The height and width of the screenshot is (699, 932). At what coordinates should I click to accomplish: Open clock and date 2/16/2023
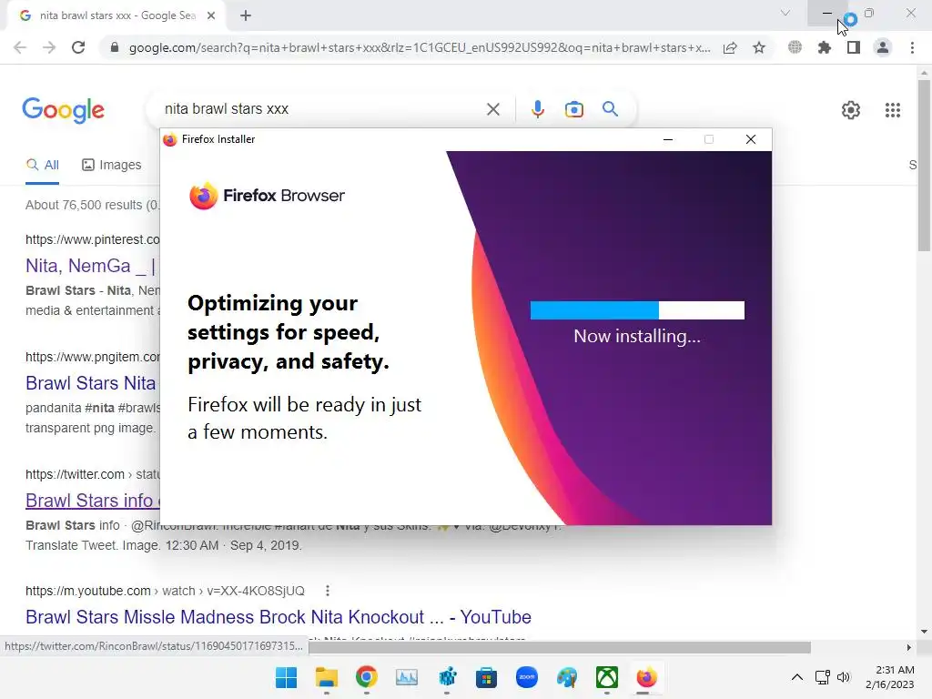point(890,677)
